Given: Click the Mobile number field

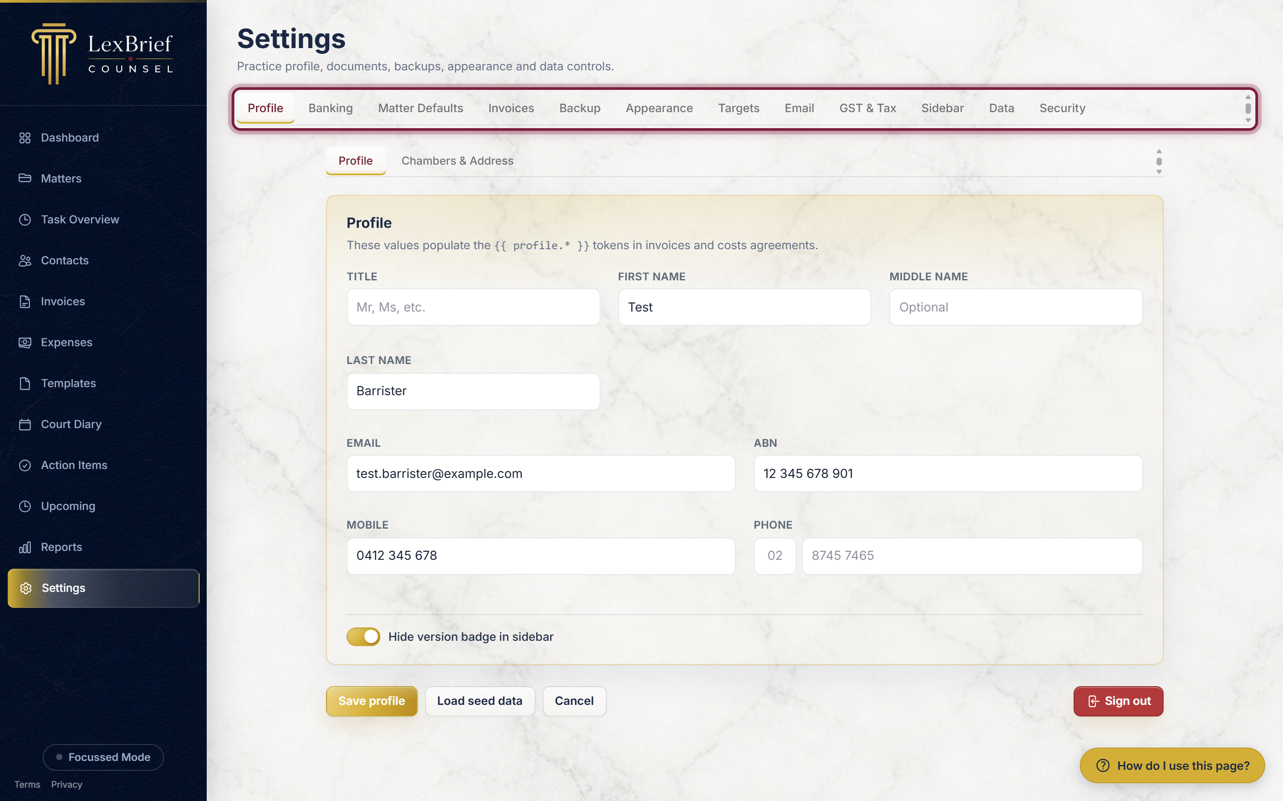Looking at the screenshot, I should click(x=541, y=556).
